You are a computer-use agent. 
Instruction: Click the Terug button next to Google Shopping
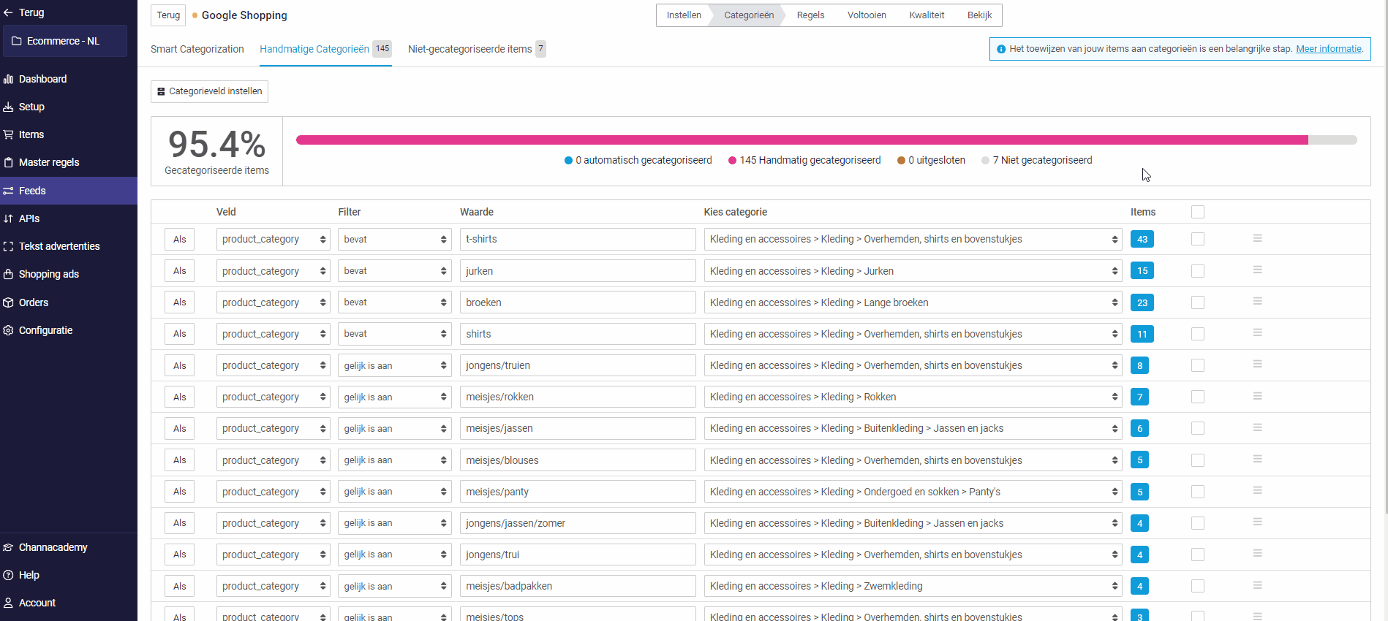168,15
